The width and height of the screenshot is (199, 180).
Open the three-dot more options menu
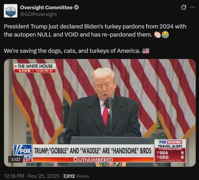coord(193,7)
